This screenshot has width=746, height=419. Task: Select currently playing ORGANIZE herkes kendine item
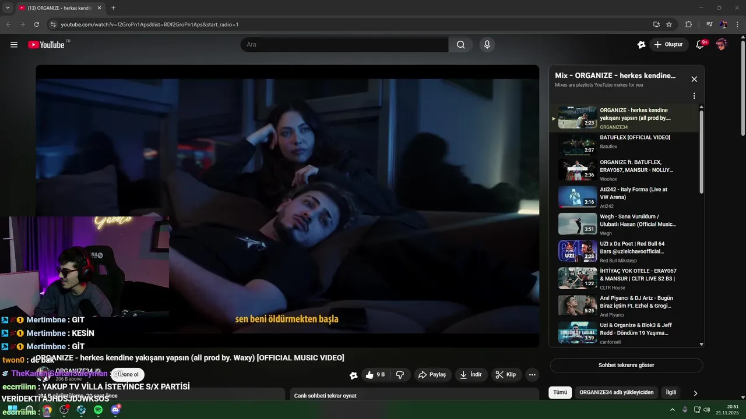[624, 118]
